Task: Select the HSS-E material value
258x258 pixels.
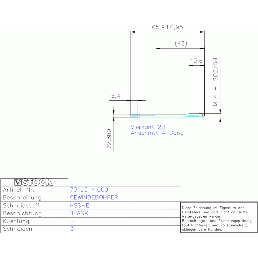Action: click(79, 205)
